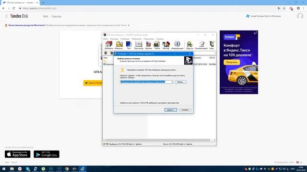Click WinRAR horizontal scrollbar
The width and height of the screenshot is (307, 172).
(158, 140)
